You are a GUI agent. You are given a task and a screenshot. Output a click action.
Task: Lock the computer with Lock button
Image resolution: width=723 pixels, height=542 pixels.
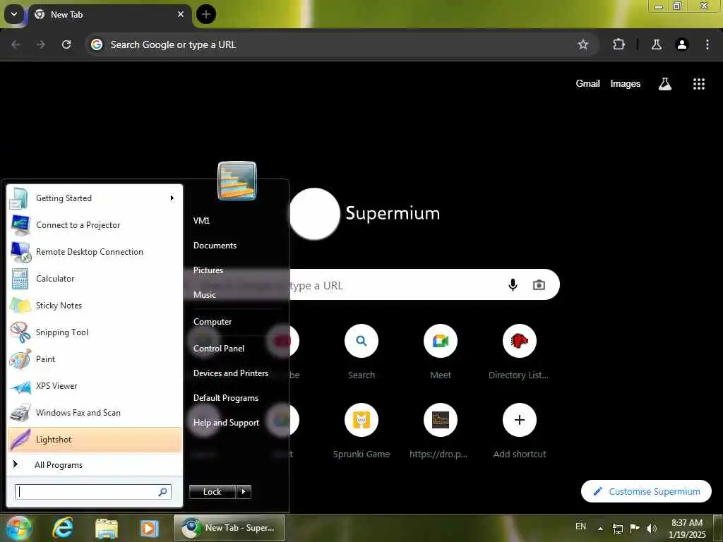pos(212,492)
